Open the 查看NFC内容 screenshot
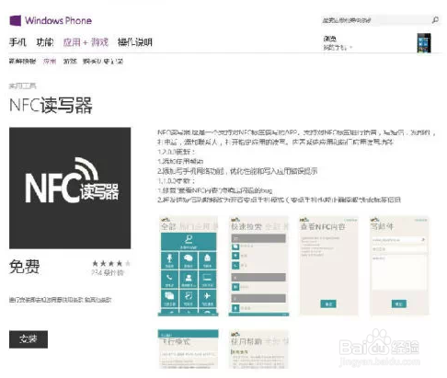 (x=328, y=266)
